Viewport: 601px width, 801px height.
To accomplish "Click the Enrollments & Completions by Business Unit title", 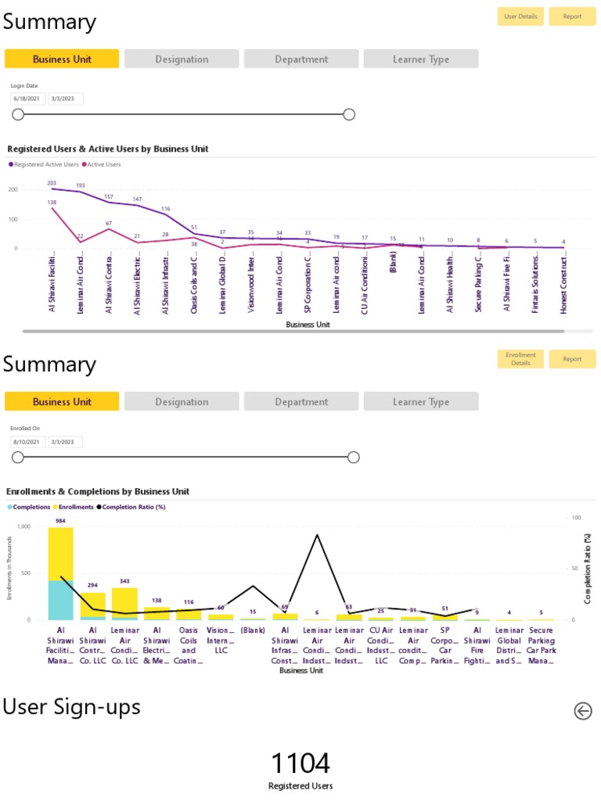I will point(98,491).
